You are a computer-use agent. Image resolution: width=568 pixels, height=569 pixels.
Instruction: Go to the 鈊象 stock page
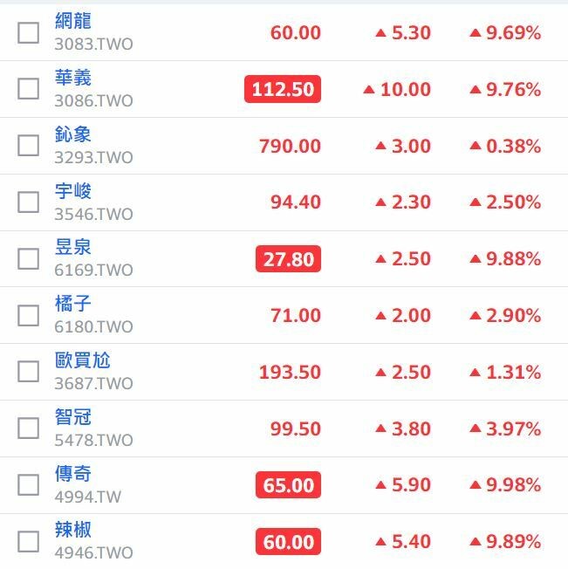[x=73, y=134]
